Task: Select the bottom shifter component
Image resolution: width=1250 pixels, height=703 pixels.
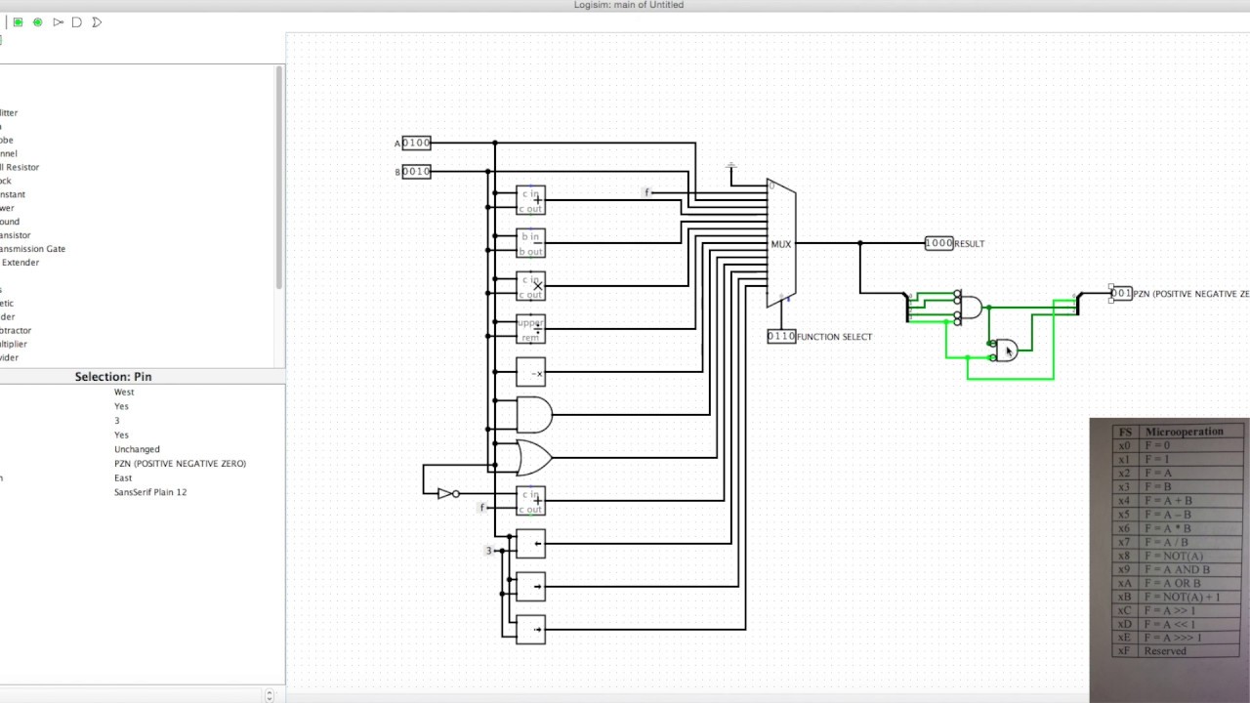Action: pyautogui.click(x=530, y=630)
